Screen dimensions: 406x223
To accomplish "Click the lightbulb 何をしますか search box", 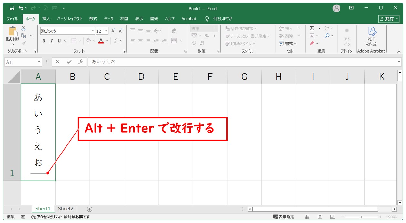I will tap(219, 19).
